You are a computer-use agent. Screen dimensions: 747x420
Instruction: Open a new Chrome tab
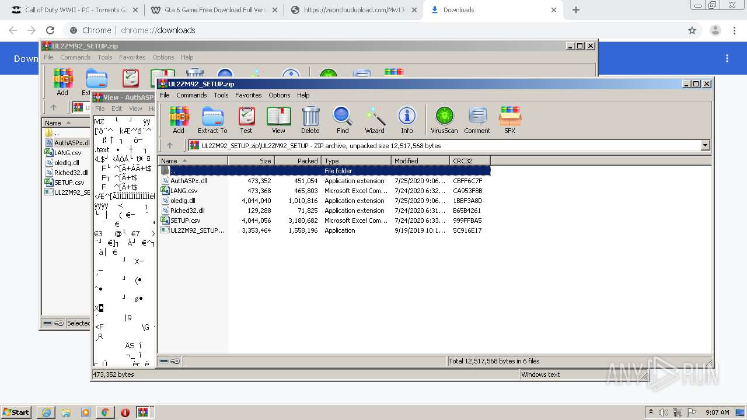pos(576,10)
